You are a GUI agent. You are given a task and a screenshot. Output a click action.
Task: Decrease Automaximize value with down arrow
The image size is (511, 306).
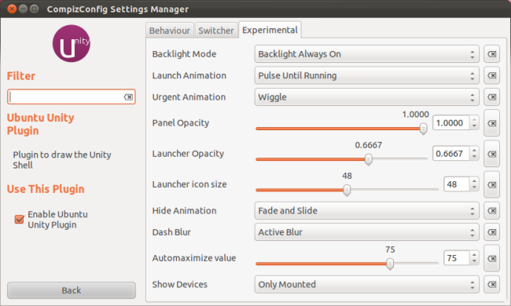474,262
